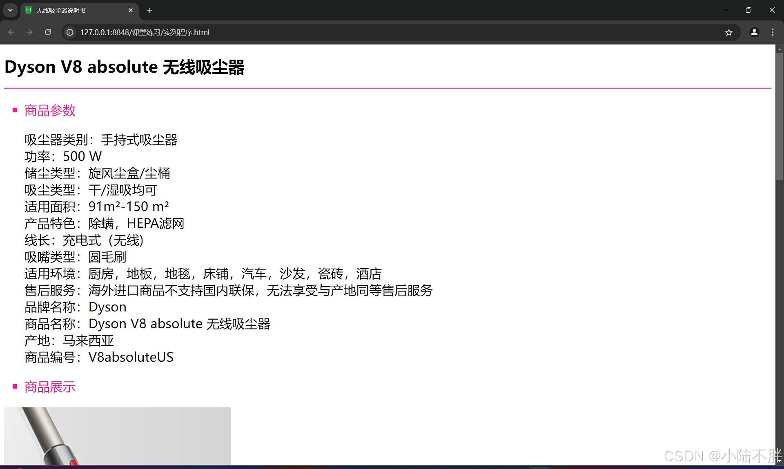
Task: Click the address bar URL
Action: (145, 32)
